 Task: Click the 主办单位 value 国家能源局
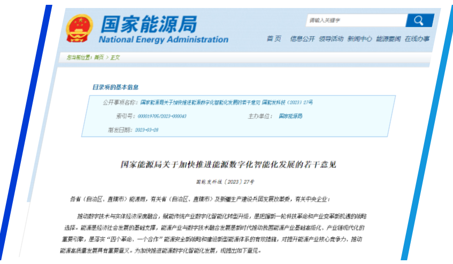[290, 116]
